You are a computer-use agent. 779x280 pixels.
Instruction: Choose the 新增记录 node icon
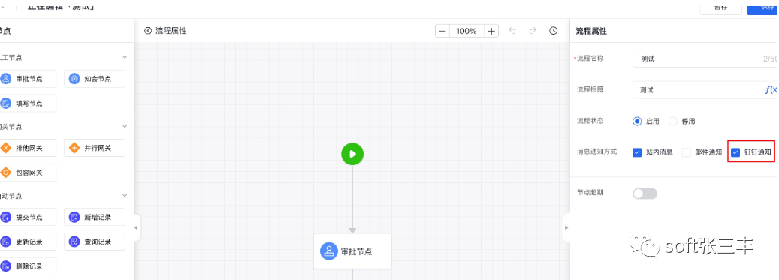74,217
